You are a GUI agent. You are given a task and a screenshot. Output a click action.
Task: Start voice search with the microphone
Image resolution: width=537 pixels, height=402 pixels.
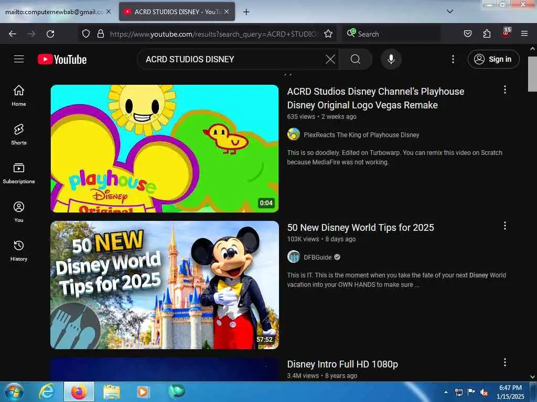coord(391,59)
